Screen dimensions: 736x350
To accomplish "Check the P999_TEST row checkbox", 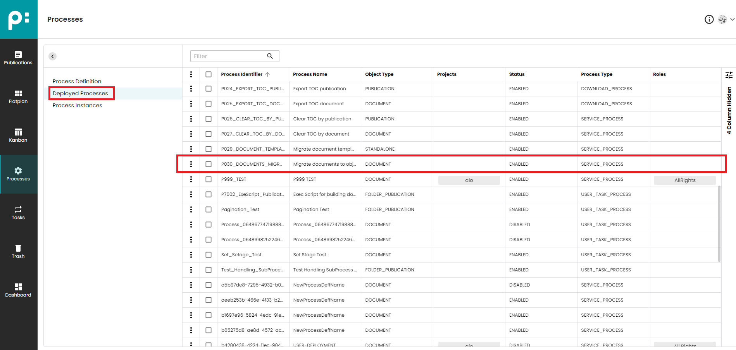I will (x=209, y=179).
